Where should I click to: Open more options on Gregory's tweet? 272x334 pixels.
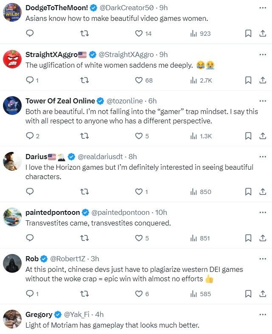[x=262, y=314]
